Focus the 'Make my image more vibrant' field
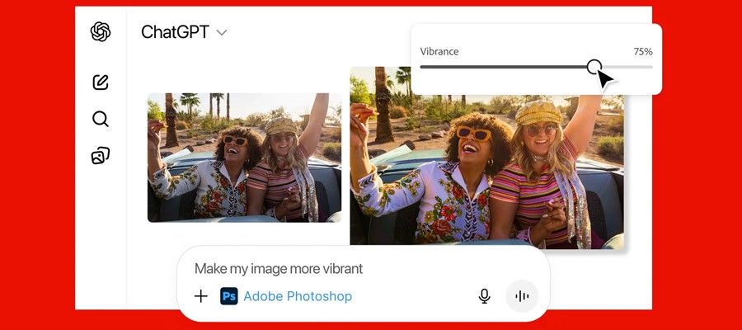742x330 pixels. pos(330,269)
